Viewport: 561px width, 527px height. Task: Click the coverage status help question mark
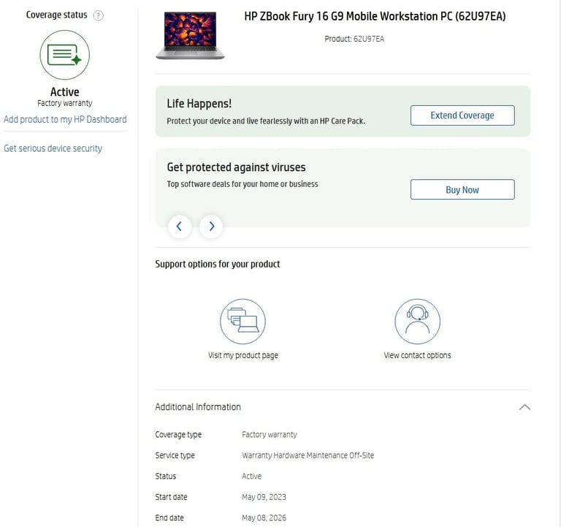(98, 15)
